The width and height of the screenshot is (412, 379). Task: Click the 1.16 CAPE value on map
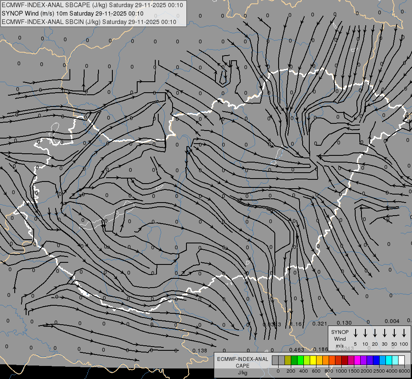pos(295,324)
